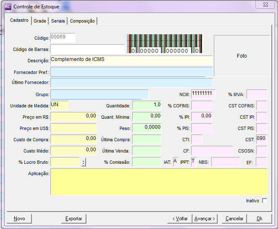
Task: Switch to the Grade tab
Action: click(40, 21)
